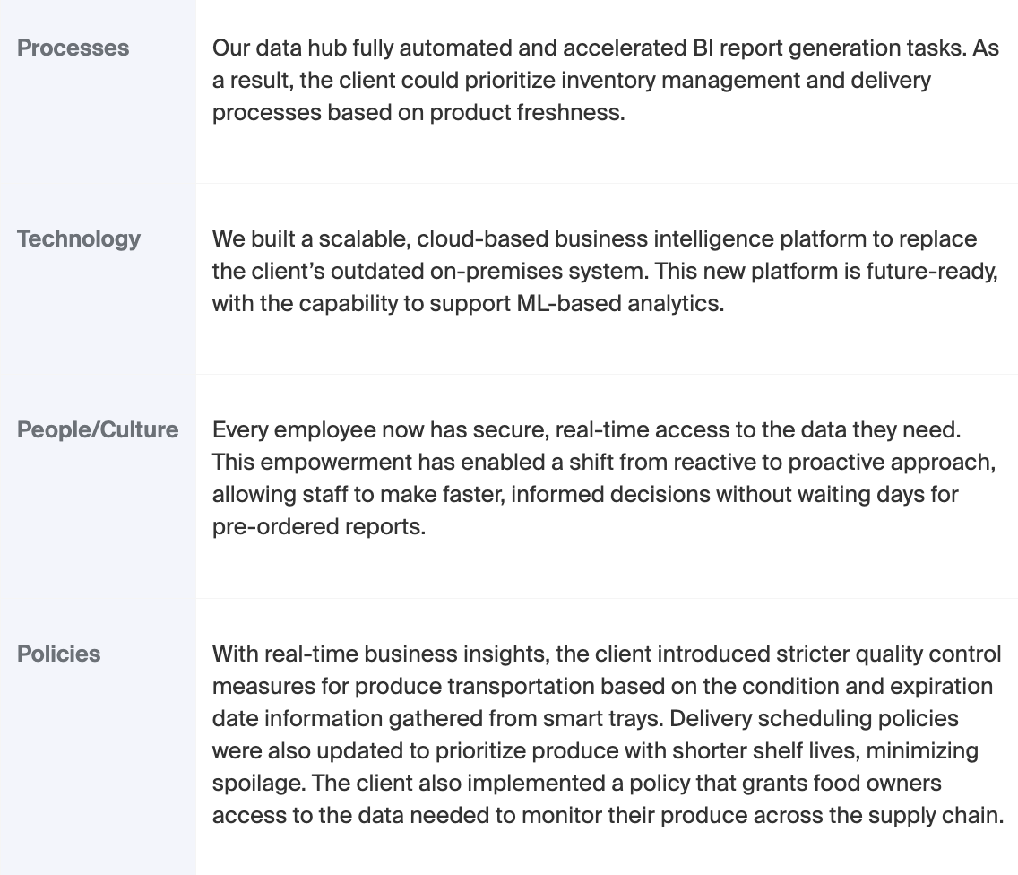The width and height of the screenshot is (1018, 875).
Task: Click the words 'pre-ordered reports'
Action: (x=317, y=527)
